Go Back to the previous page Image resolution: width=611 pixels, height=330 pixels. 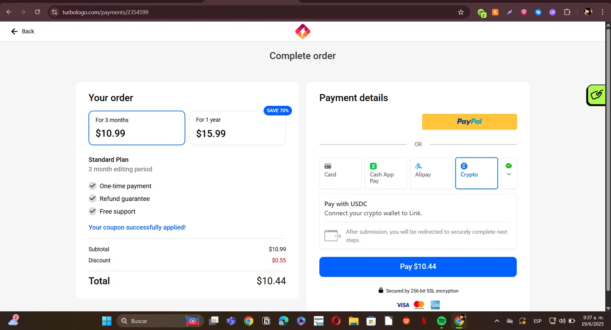(22, 31)
